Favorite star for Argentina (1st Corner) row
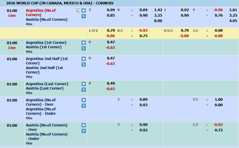 coord(84,43)
